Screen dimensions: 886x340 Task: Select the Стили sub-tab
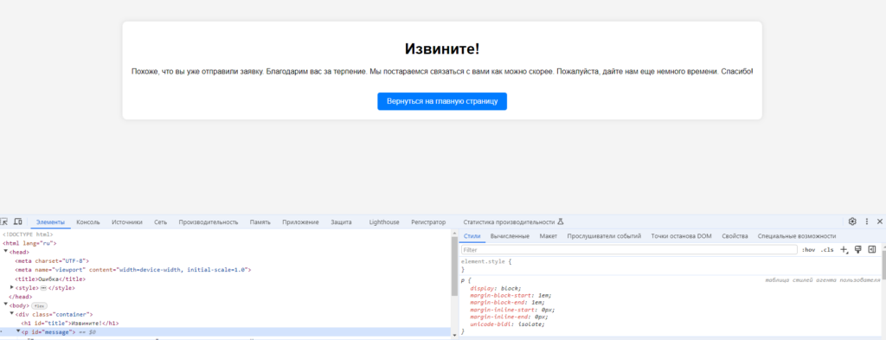click(472, 236)
